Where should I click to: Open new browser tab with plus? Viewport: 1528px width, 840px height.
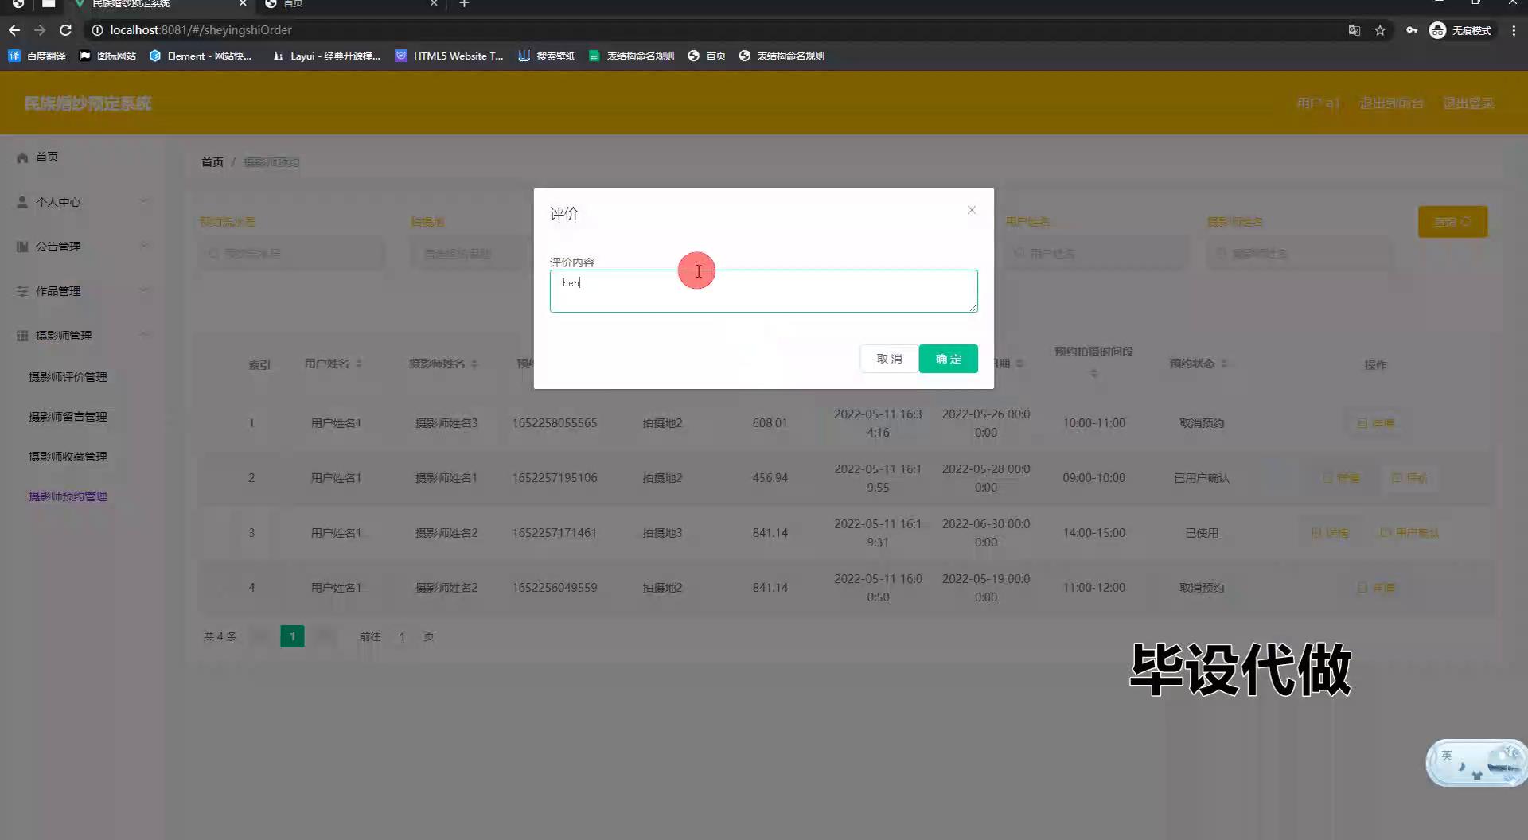(x=465, y=4)
